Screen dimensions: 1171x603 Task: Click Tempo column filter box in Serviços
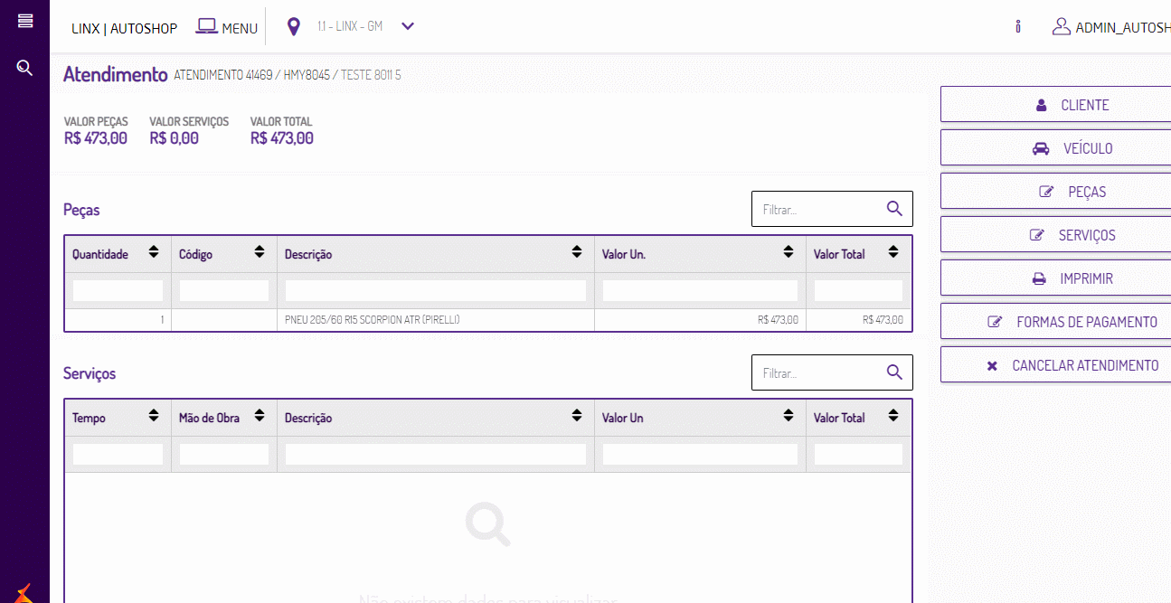[118, 454]
